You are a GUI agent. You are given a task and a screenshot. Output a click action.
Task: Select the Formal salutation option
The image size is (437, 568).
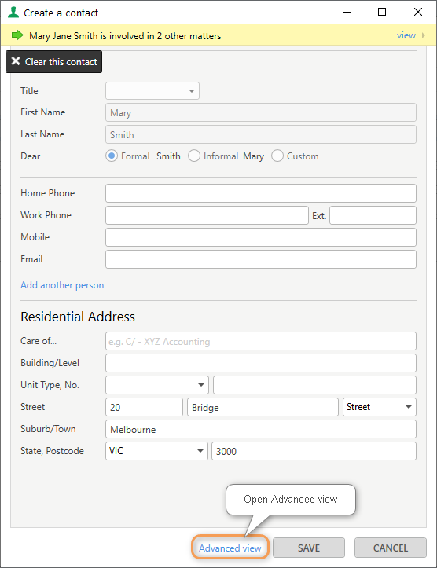[x=112, y=156]
